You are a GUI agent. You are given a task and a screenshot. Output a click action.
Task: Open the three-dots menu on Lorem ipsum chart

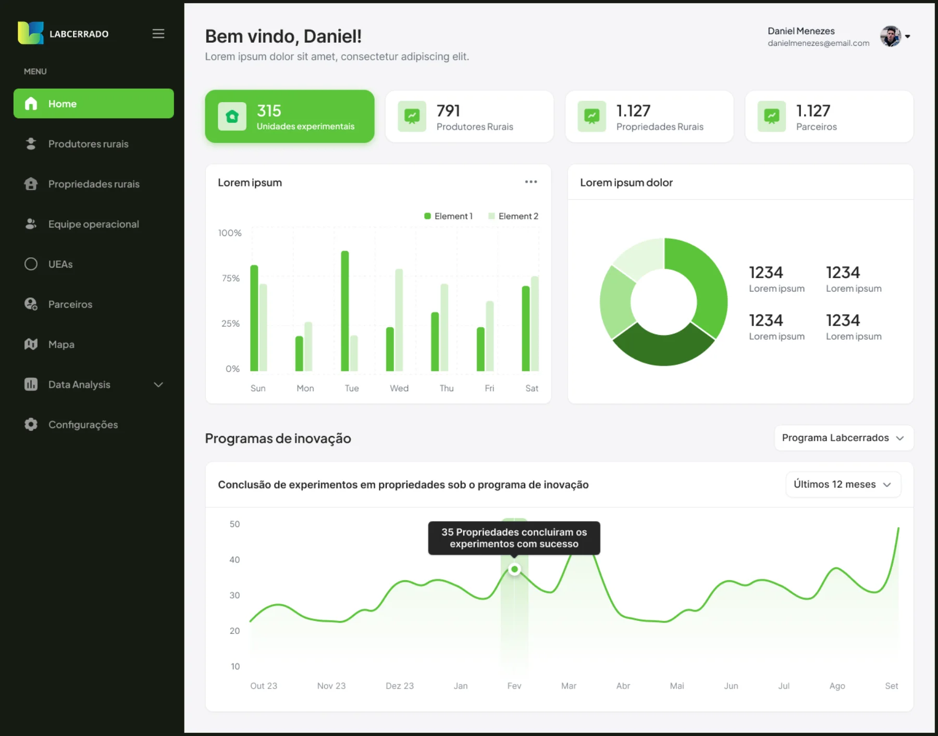coord(531,182)
